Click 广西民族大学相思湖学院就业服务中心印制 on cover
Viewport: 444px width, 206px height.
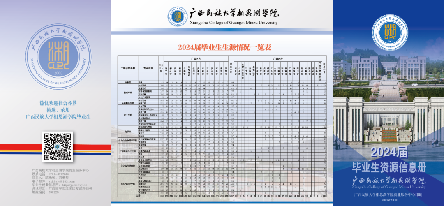click(x=389, y=194)
